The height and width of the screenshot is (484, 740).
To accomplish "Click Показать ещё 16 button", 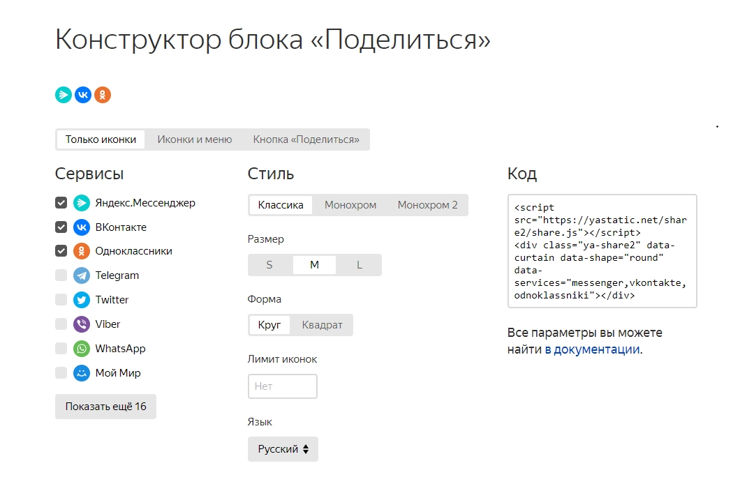I will coord(105,407).
